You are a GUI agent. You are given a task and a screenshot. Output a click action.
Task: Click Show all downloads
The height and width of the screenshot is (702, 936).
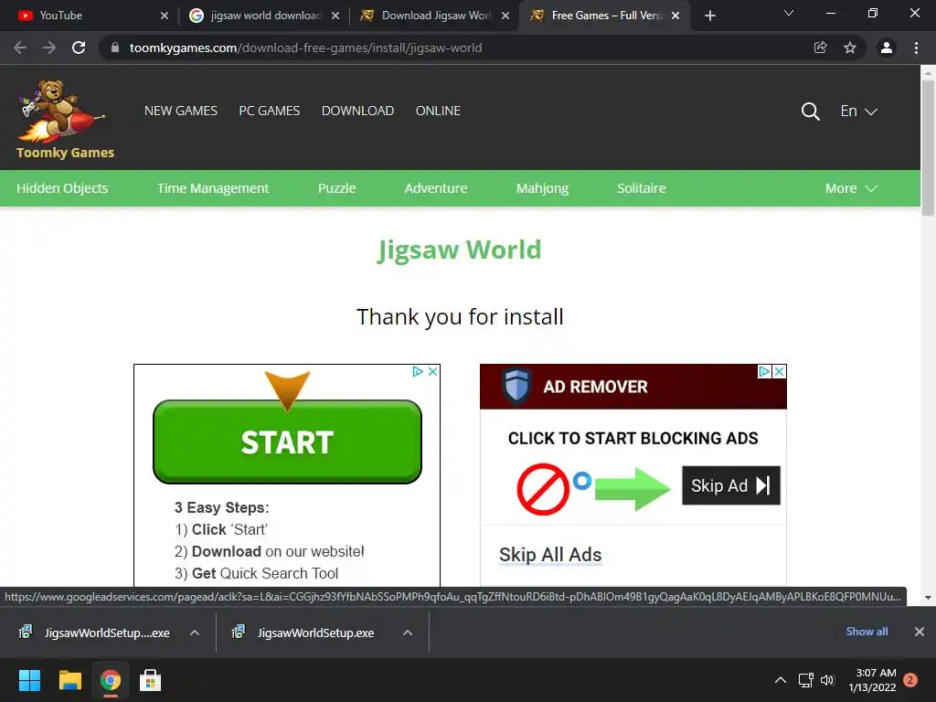click(867, 632)
